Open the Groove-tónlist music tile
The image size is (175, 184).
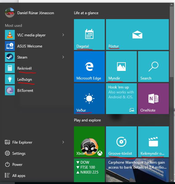(x=121, y=142)
